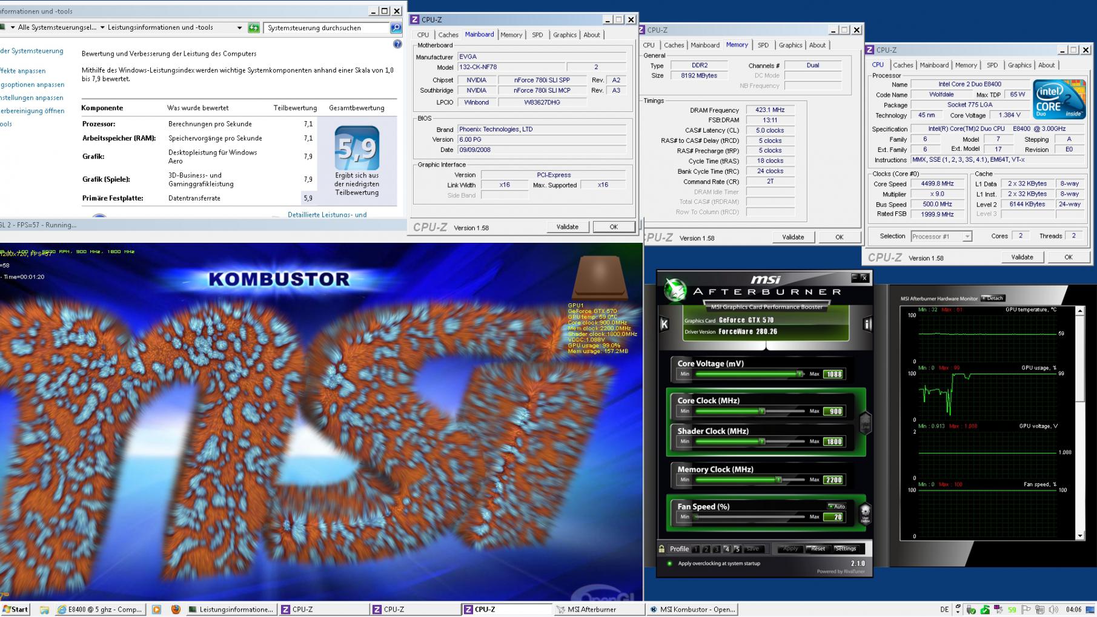Select Afterburner profile slot 2
The height and width of the screenshot is (617, 1097).
[x=706, y=549]
